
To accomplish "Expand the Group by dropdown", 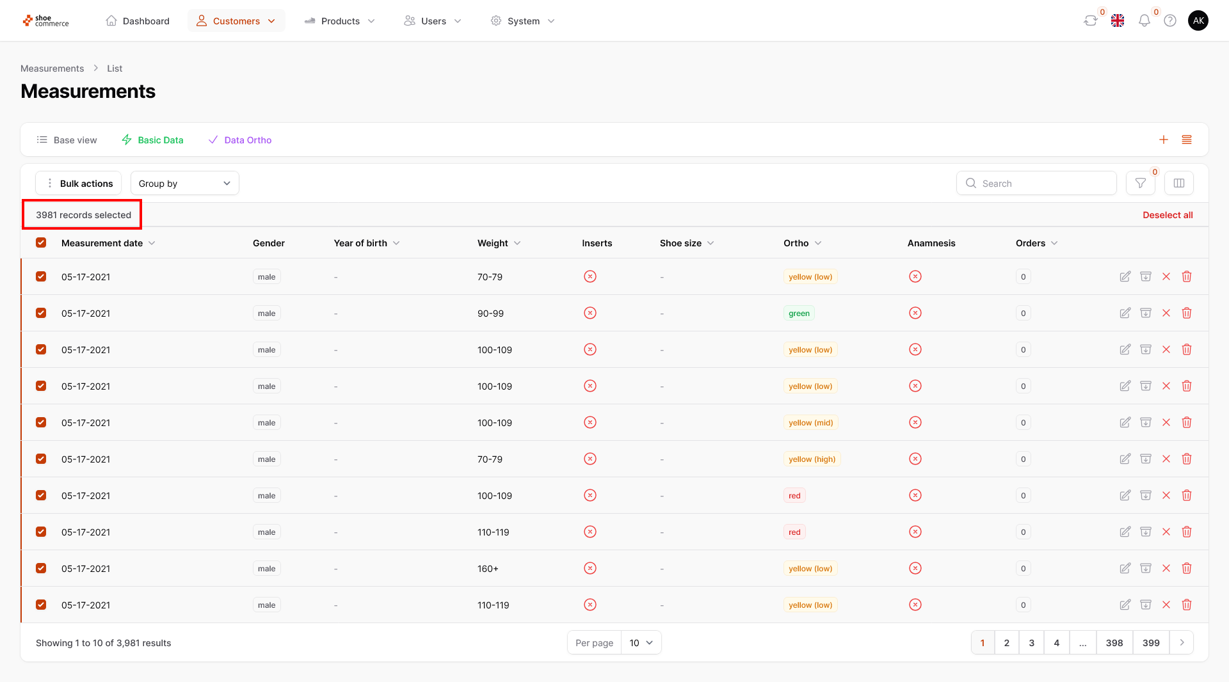I will pyautogui.click(x=184, y=184).
